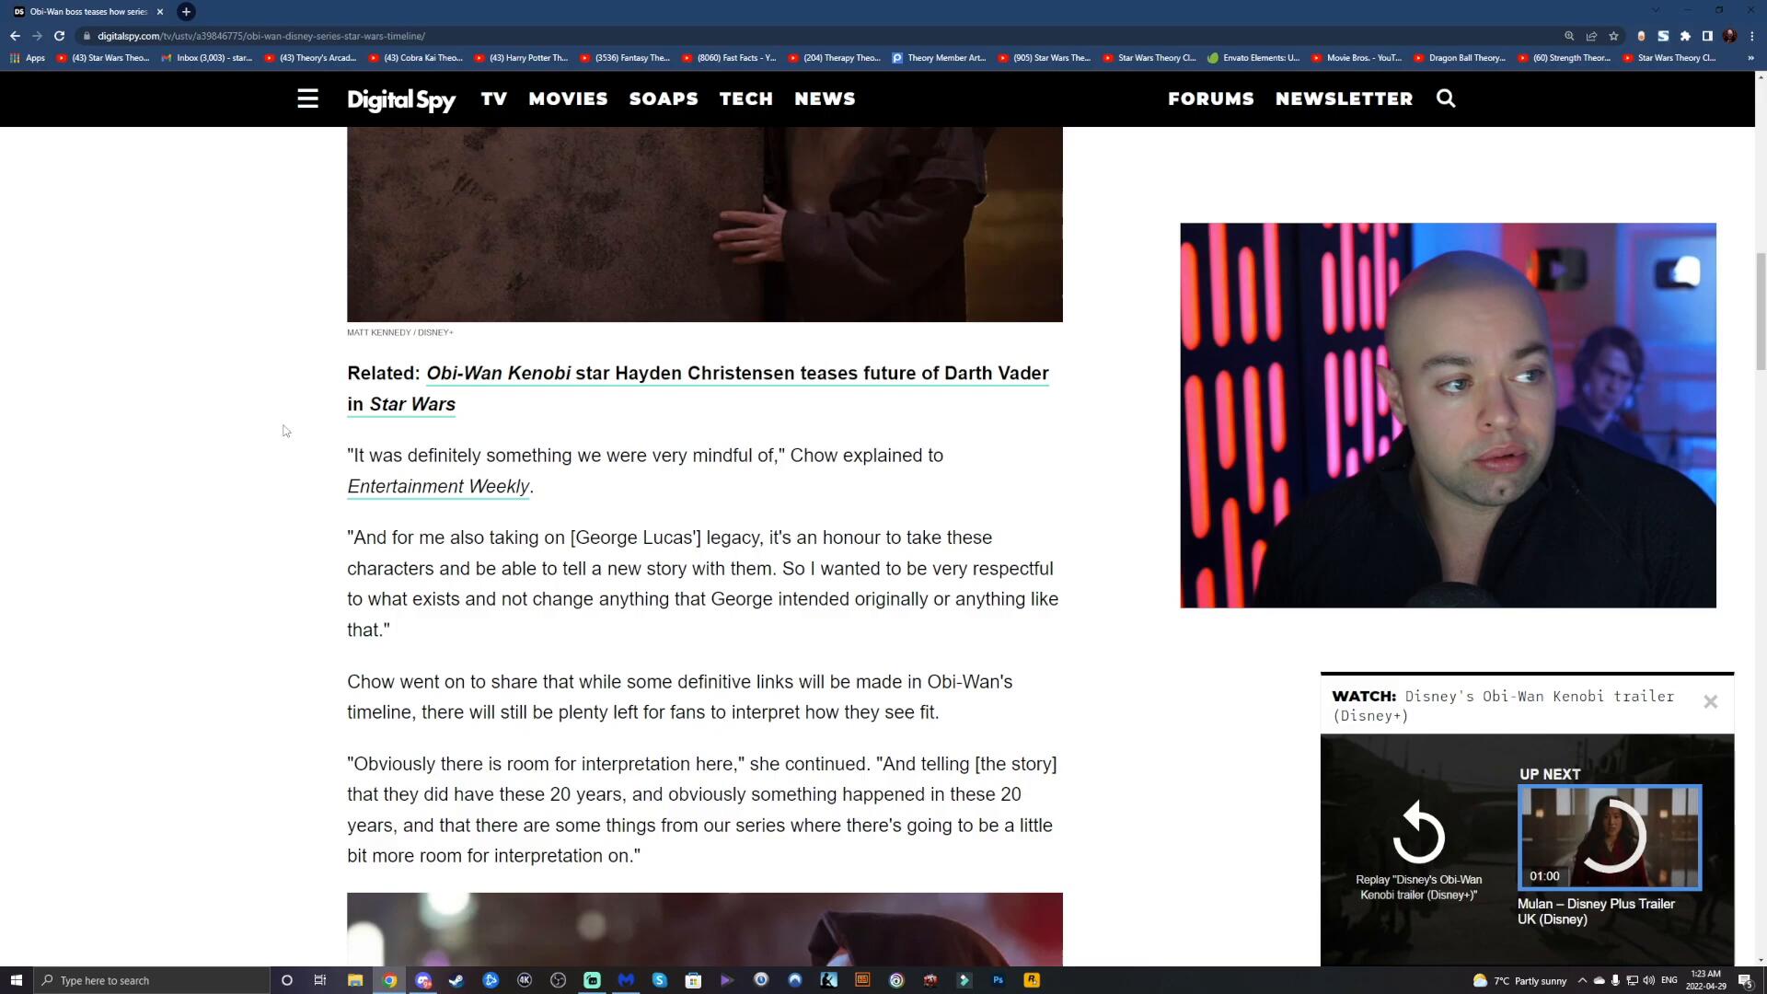Viewport: 1767px width, 994px height.
Task: Click the share page icon in address bar
Action: tap(1591, 36)
